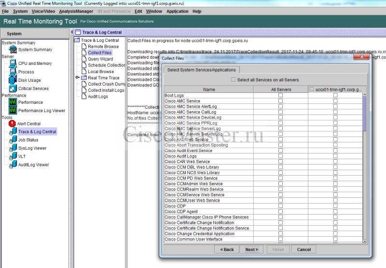Check All Servers for Cisco AMC Service
The image size is (386, 268).
pos(281,101)
